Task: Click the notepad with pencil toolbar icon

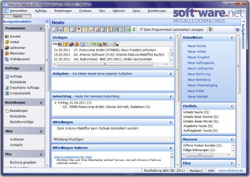Action: coord(103,29)
